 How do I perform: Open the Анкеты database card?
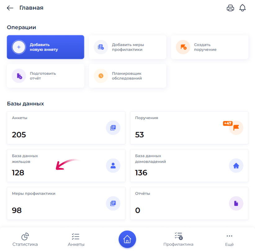[x=66, y=128]
